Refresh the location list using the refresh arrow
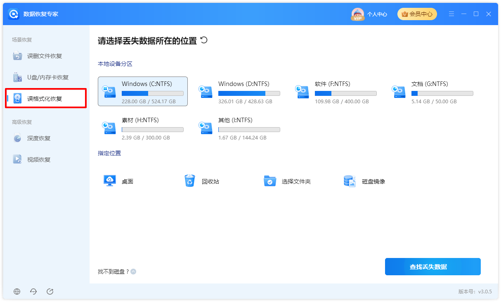Image resolution: width=501 pixels, height=302 pixels. click(x=204, y=40)
